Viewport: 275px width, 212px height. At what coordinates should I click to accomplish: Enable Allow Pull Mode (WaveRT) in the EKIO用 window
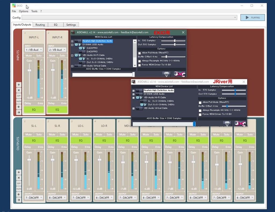click(139, 53)
